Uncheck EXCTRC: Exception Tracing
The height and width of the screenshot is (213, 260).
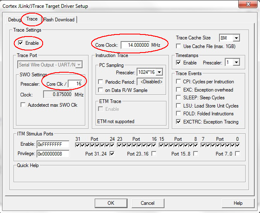point(178,122)
